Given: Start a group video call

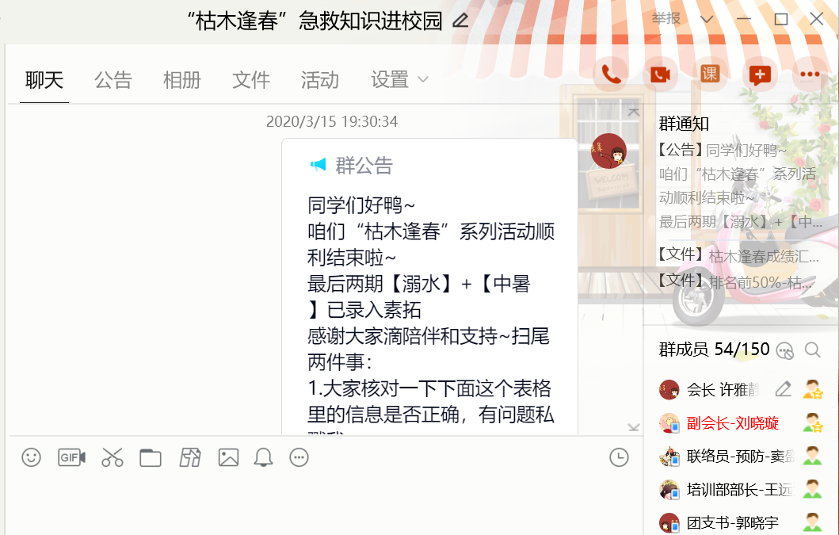Looking at the screenshot, I should (660, 75).
